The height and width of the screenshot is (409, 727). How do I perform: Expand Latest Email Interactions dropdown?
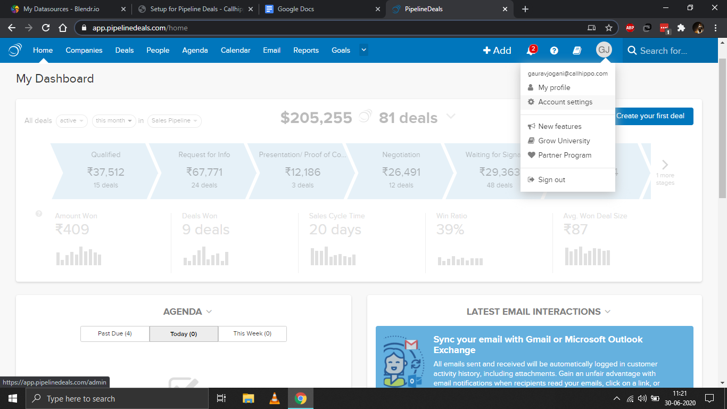tap(608, 312)
